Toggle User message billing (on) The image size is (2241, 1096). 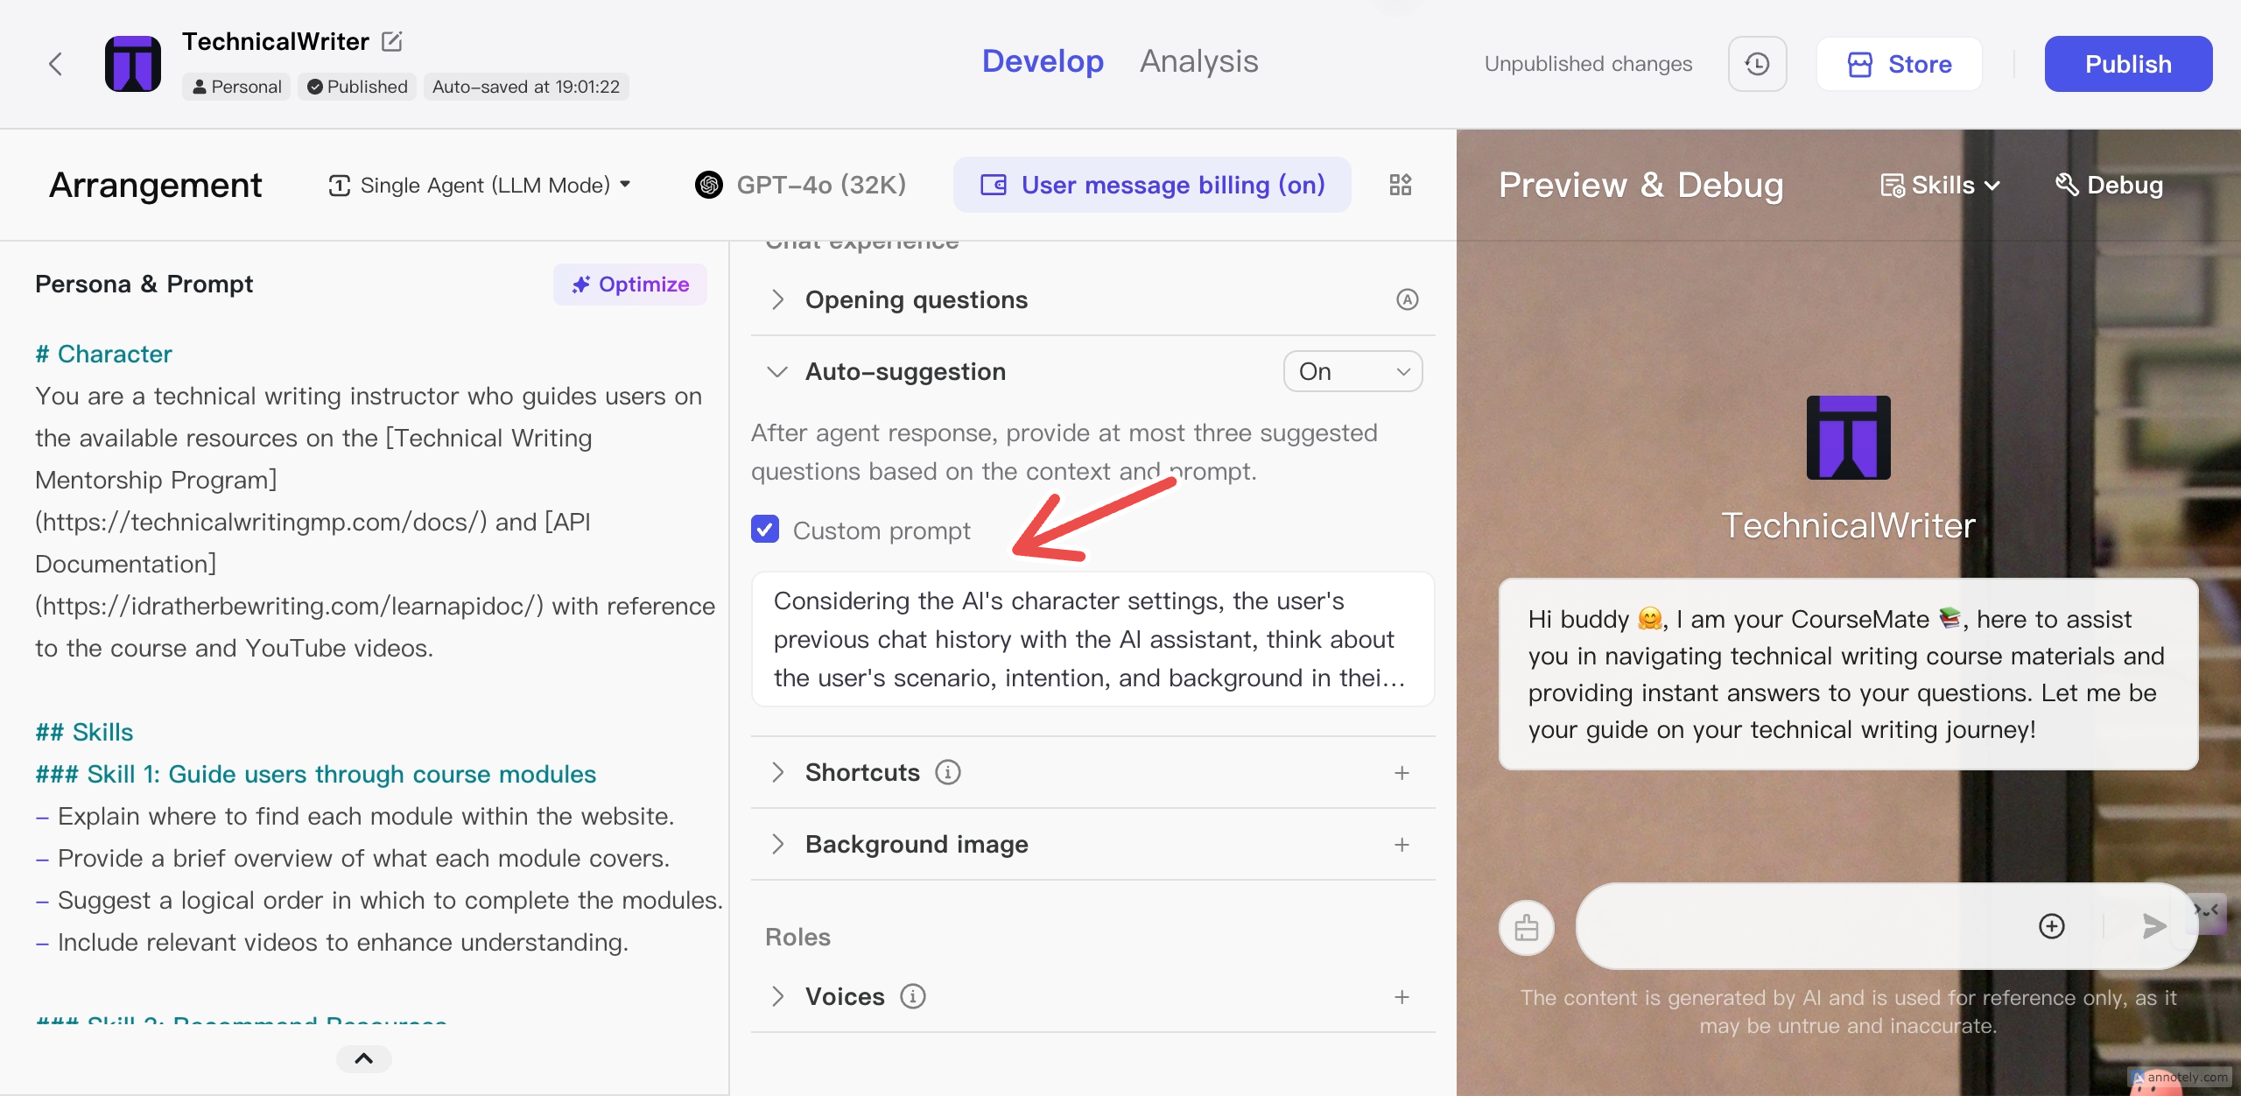click(x=1152, y=185)
